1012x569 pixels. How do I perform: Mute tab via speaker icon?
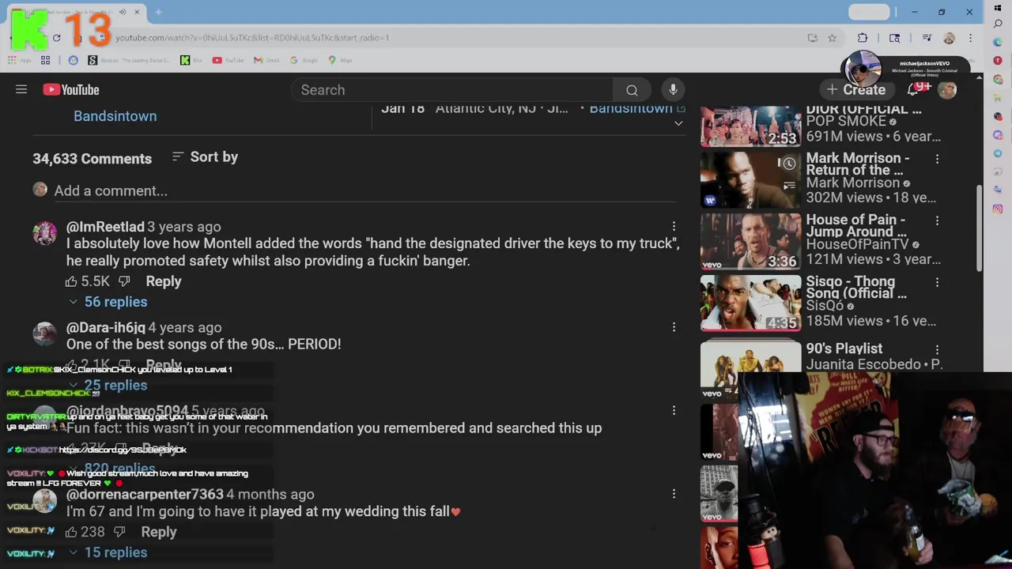pyautogui.click(x=123, y=12)
